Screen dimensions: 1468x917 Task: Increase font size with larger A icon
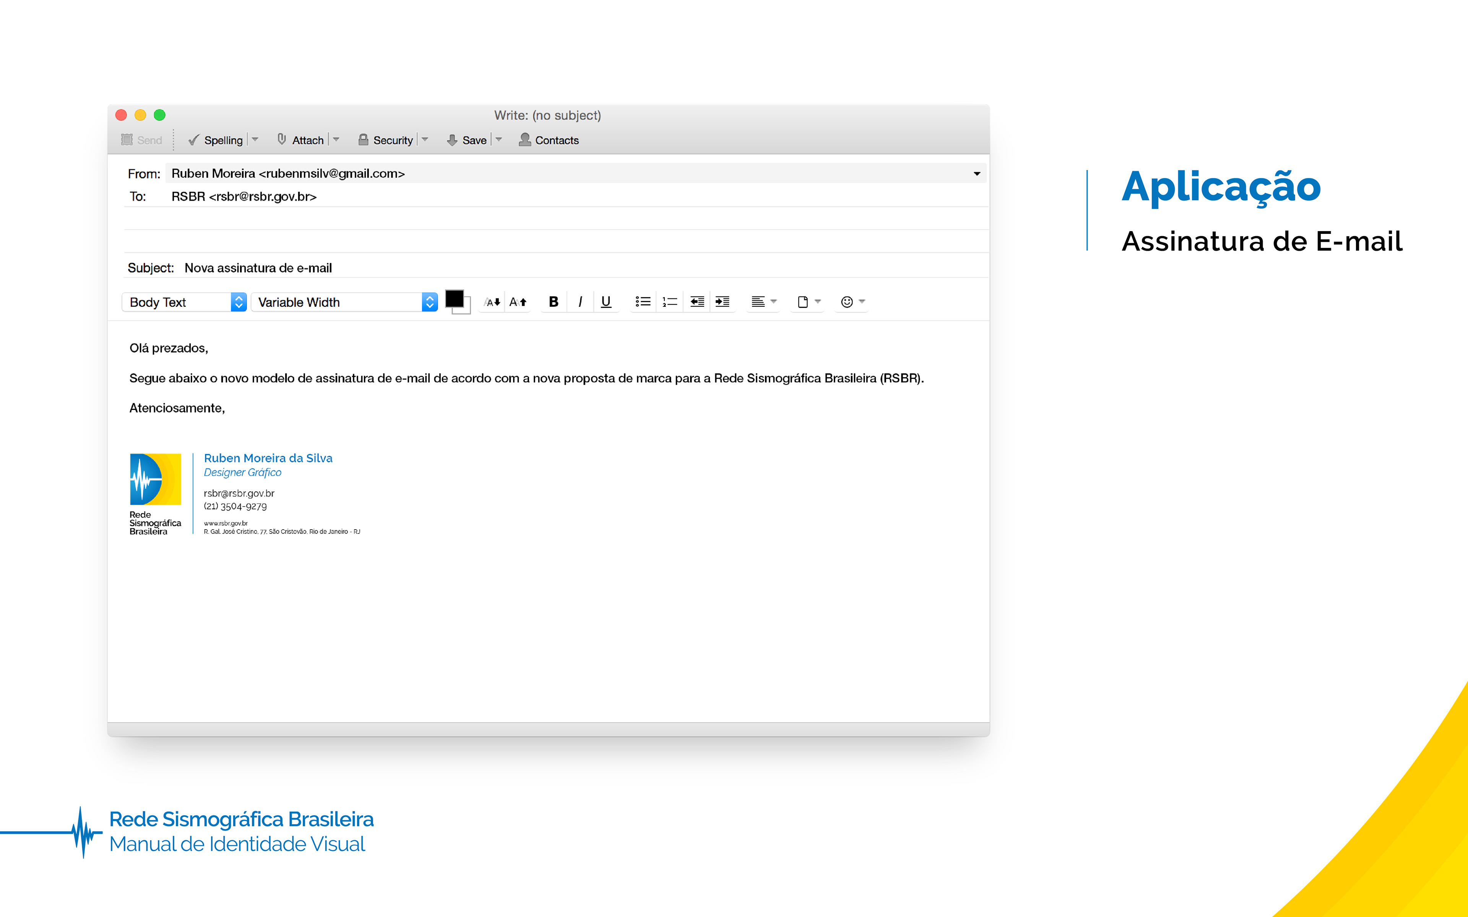pyautogui.click(x=518, y=302)
